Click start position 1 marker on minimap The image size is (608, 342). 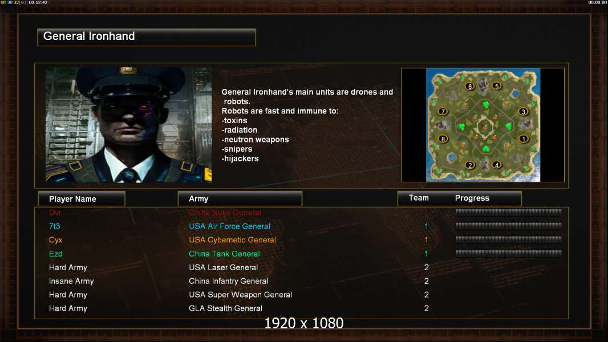point(524,139)
